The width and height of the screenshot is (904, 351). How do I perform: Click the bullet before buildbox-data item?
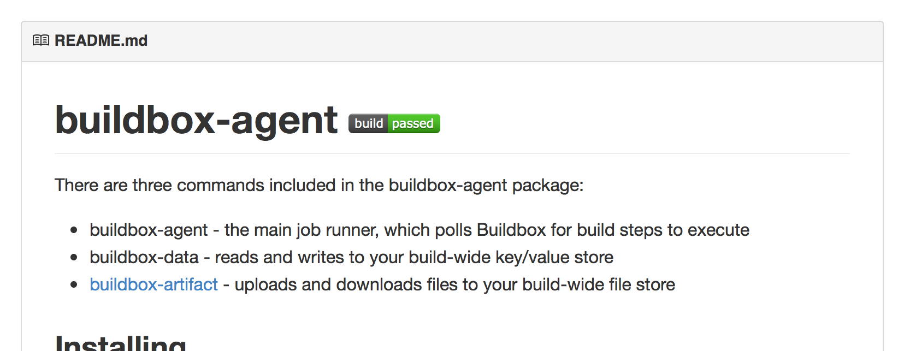click(x=74, y=258)
